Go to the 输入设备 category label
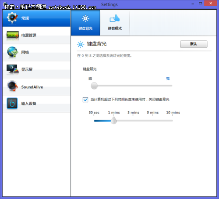This screenshot has height=199, width=219. [x=29, y=103]
